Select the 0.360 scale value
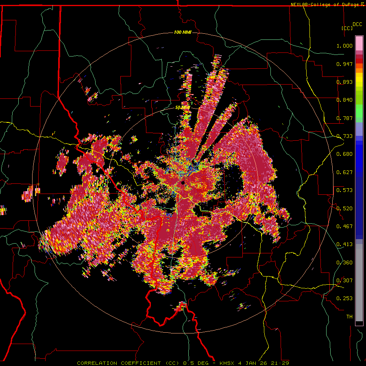This screenshot has width=366, height=366. tap(344, 263)
